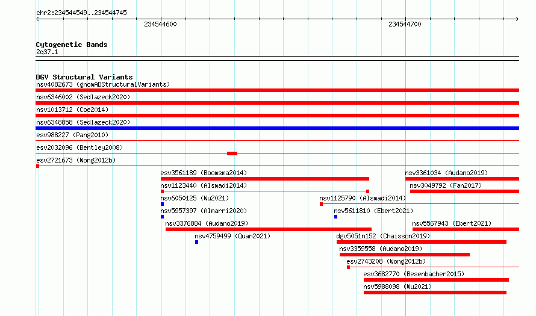Select the esv3682770 Besenbacher2015 red bar
This screenshot has width=536, height=316.
pos(436,280)
